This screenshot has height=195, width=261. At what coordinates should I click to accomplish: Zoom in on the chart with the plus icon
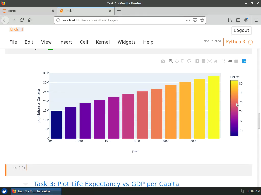tap(197, 61)
